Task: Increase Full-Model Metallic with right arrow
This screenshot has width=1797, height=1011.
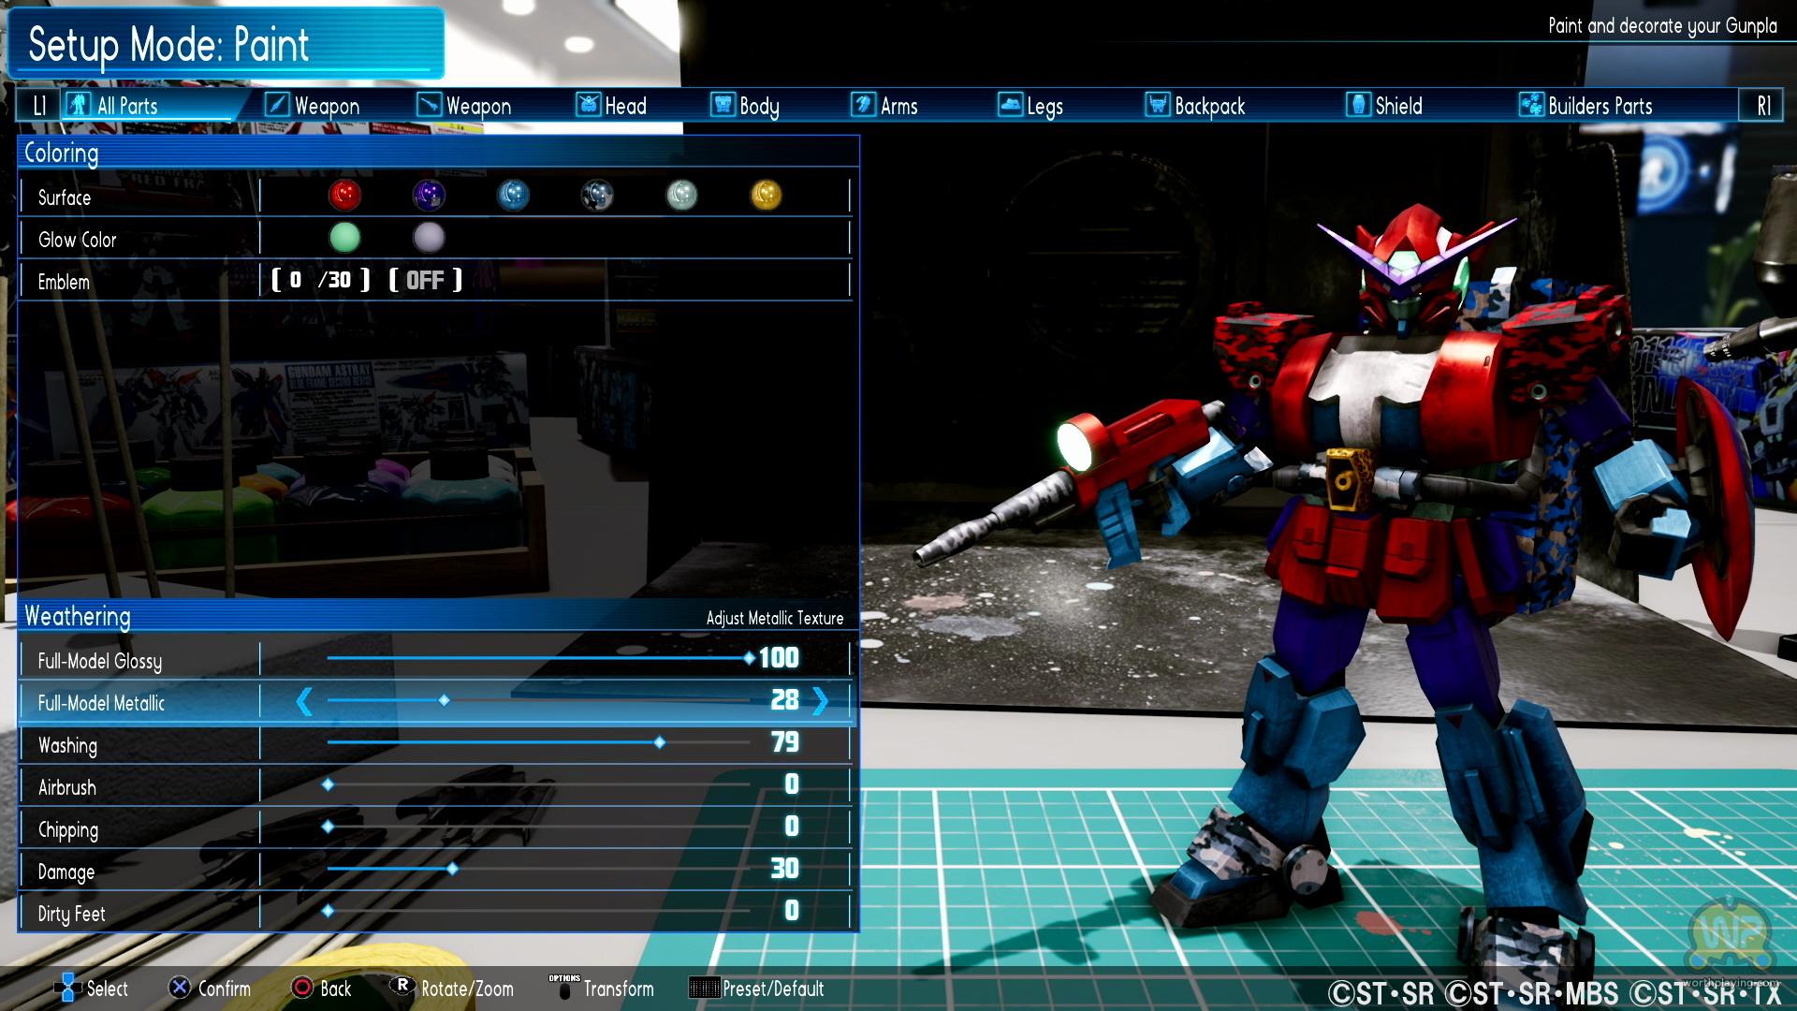Action: [x=821, y=701]
